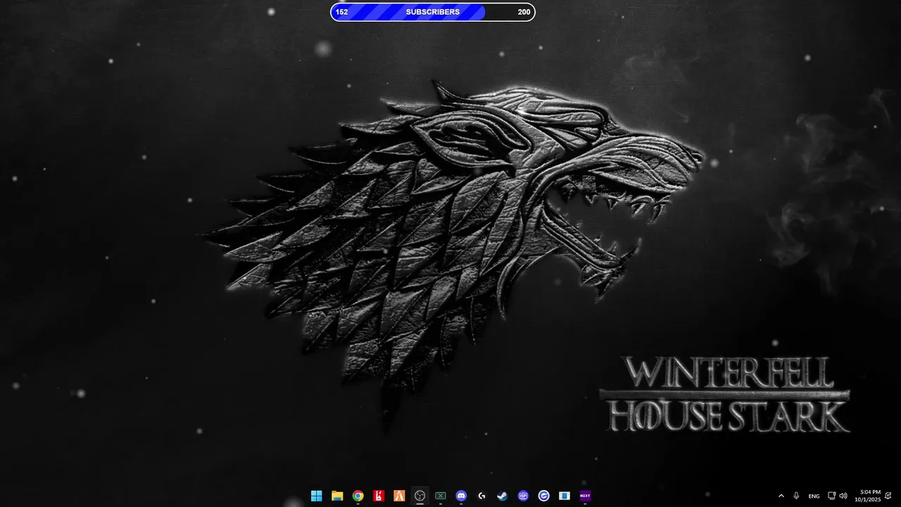Image resolution: width=901 pixels, height=507 pixels.
Task: Open File Explorer from the taskbar
Action: (x=337, y=496)
